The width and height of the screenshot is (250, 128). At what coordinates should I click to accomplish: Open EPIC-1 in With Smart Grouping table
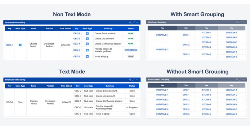click(x=186, y=35)
